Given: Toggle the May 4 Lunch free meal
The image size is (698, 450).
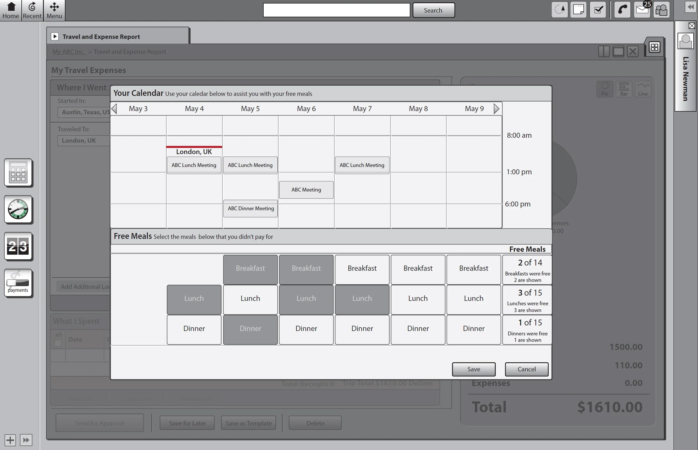Looking at the screenshot, I should click(x=194, y=299).
